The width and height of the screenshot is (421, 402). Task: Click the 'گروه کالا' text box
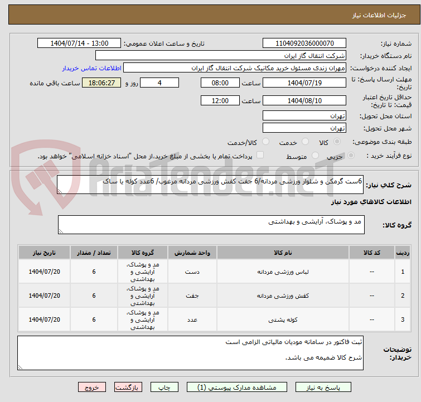(211, 225)
